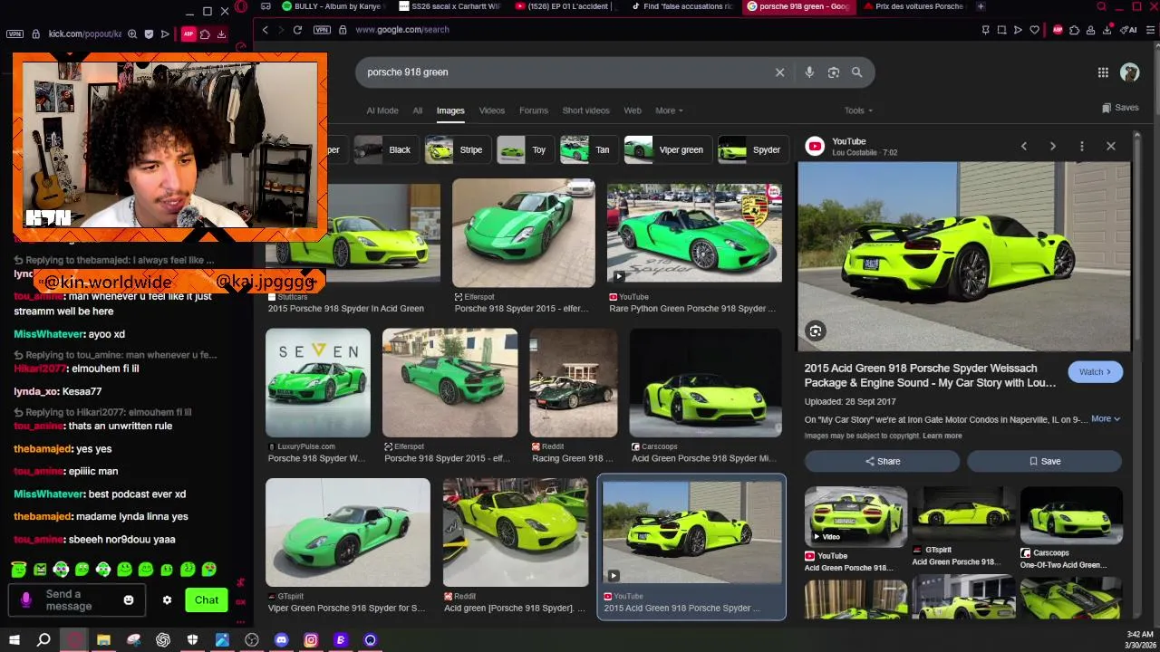Open ABP extension in Google window toolbar

pos(1058,30)
